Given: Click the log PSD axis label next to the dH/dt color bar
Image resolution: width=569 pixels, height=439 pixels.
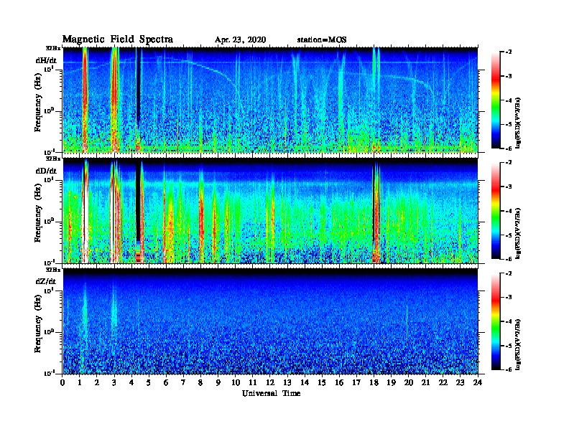Looking at the screenshot, I should (519, 123).
